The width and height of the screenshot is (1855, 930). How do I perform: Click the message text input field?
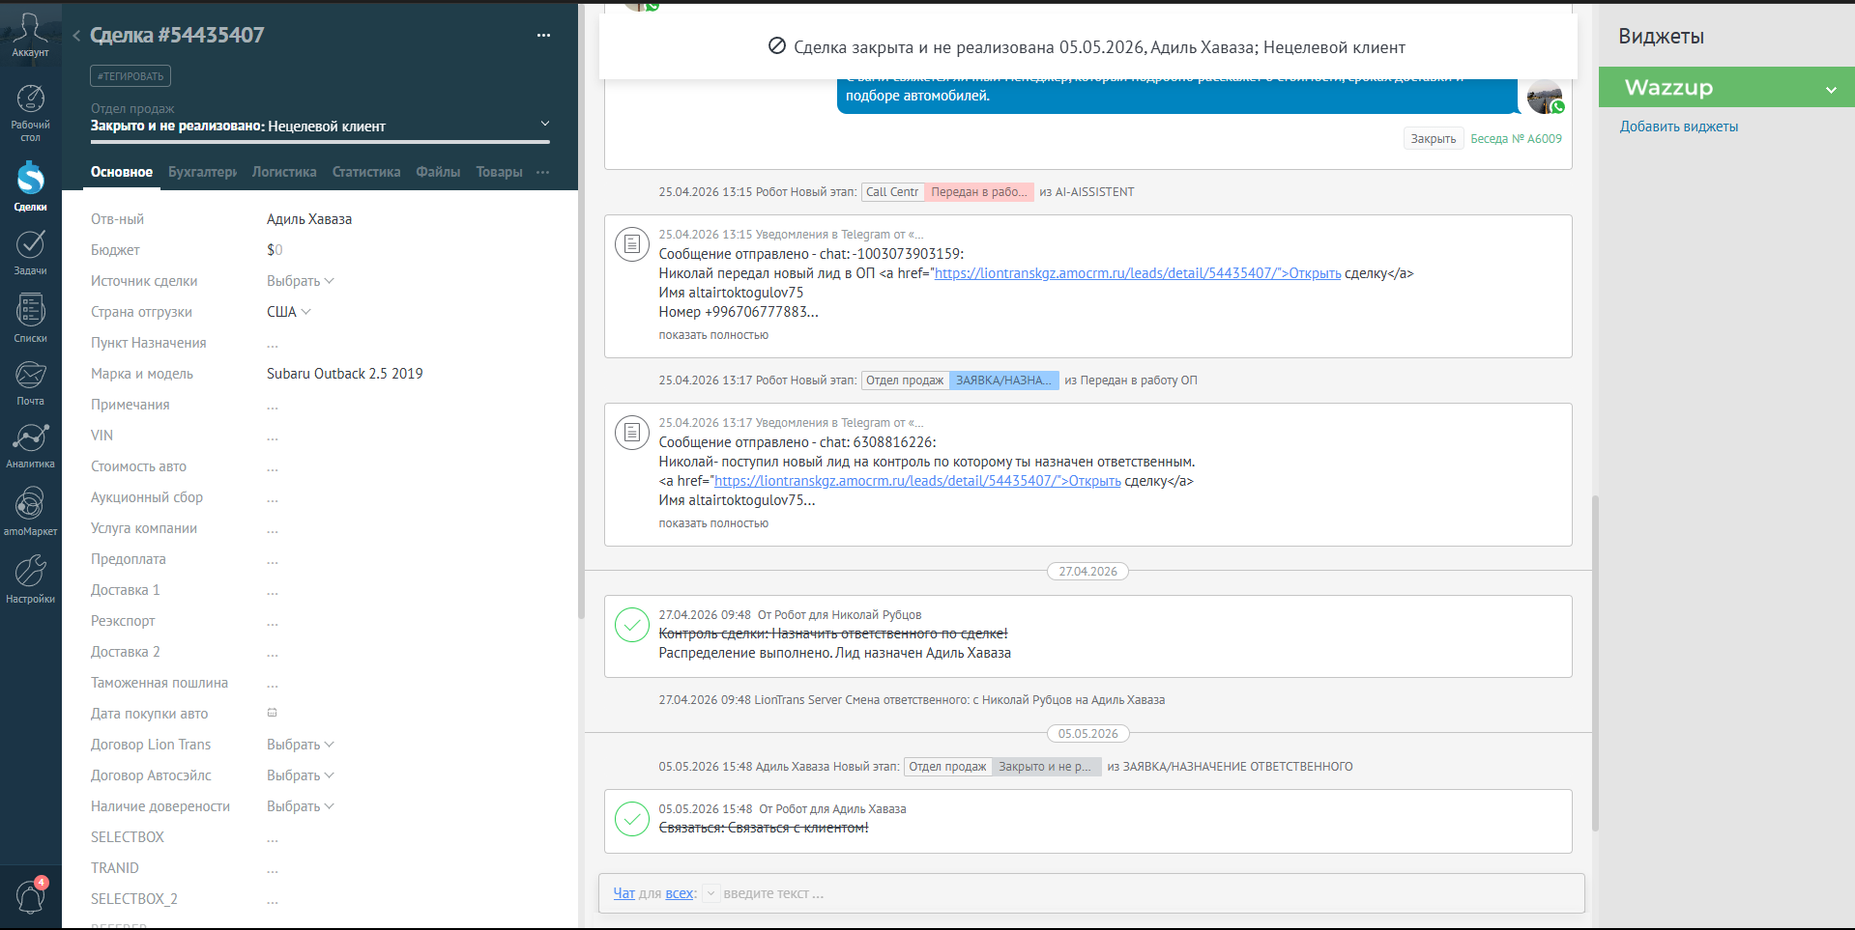tap(1150, 893)
